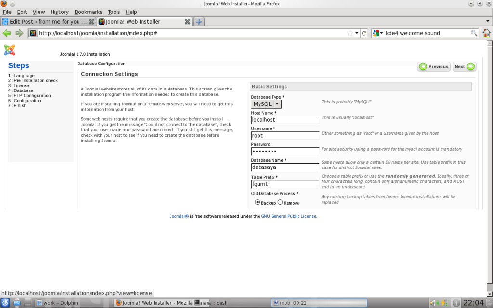493x308 pixels.
Task: Click the Joomla! Web Installer taskbar entry
Action: pyautogui.click(x=154, y=303)
